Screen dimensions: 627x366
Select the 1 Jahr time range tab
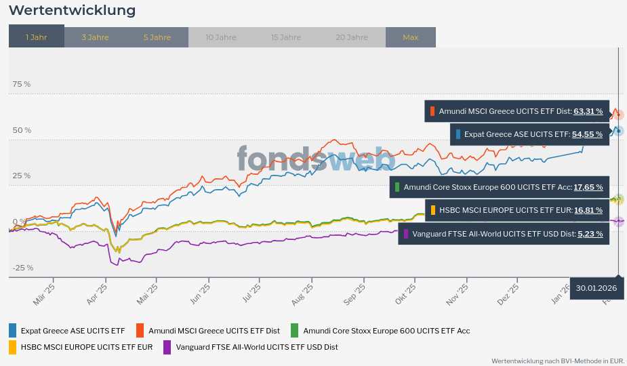tap(37, 36)
